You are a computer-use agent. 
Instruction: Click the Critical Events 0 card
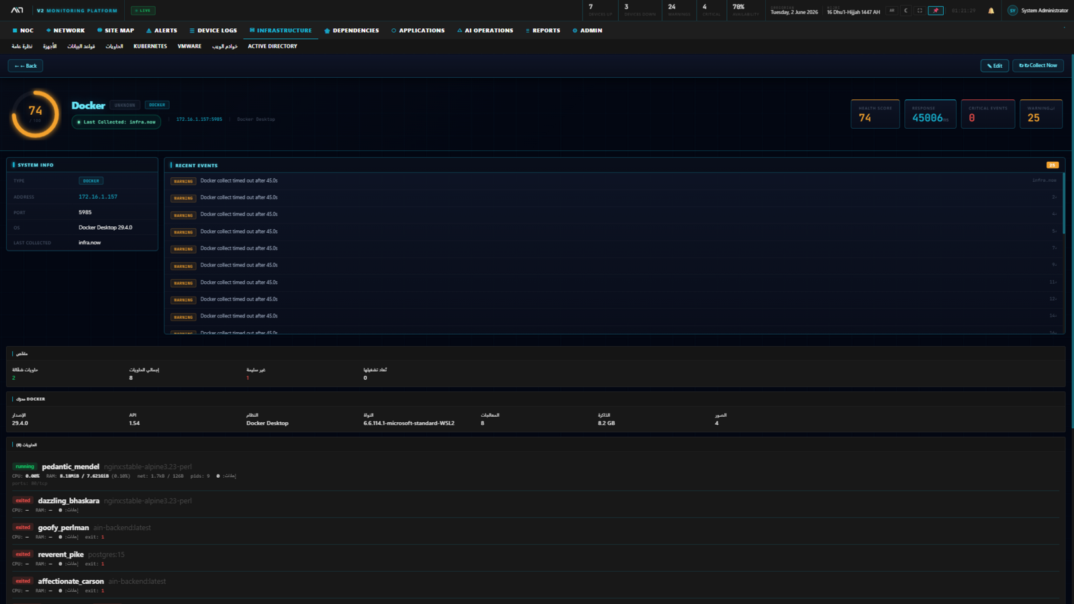pos(988,114)
